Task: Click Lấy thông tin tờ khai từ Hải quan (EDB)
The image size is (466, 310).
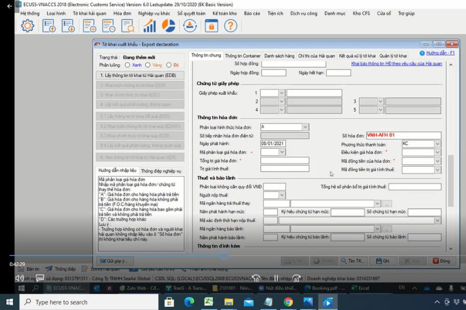Action: (x=140, y=75)
